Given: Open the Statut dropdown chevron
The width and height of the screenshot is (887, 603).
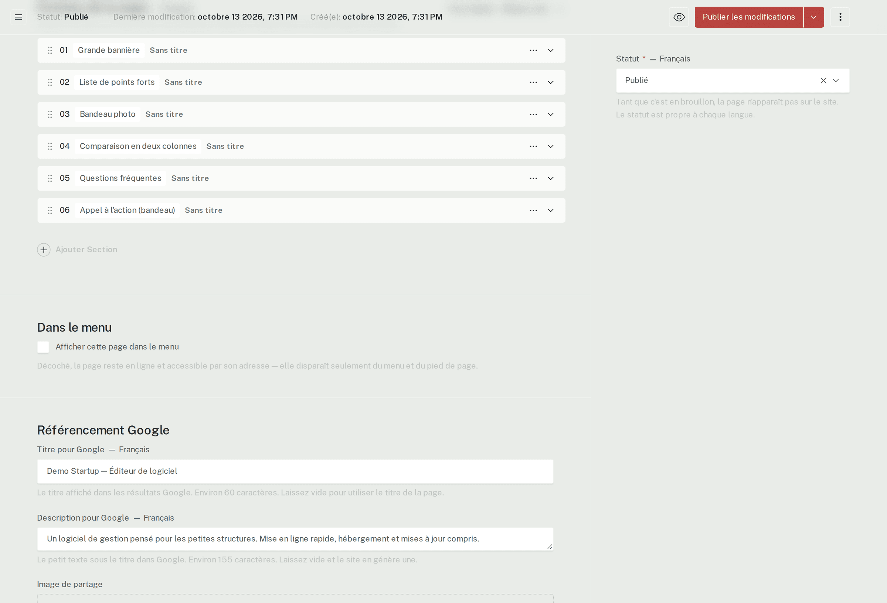Looking at the screenshot, I should (x=836, y=80).
